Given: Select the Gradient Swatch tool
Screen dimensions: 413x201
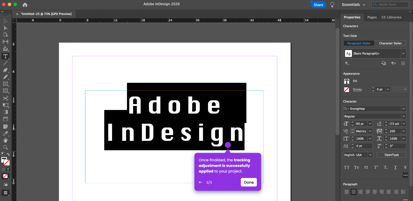Looking at the screenshot, I should pyautogui.click(x=5, y=112).
